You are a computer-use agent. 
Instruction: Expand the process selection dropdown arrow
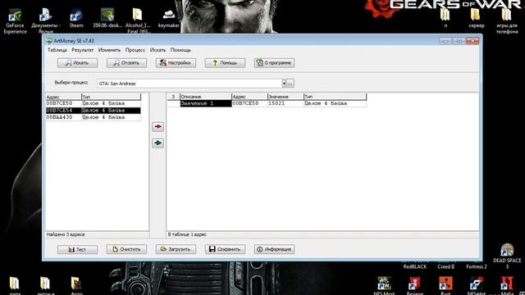tap(284, 84)
